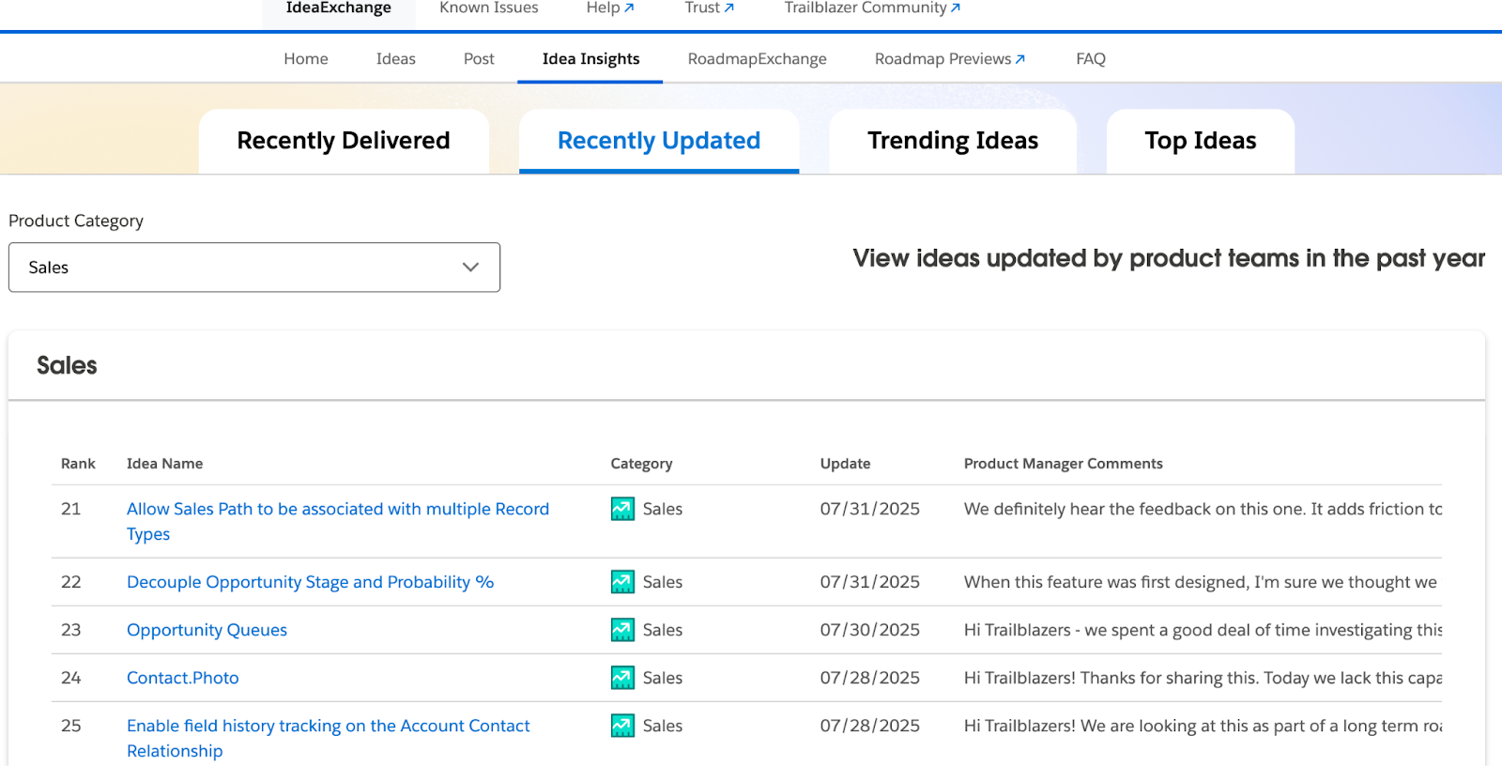Click the Category column header
The width and height of the screenshot is (1502, 766).
coord(642,464)
